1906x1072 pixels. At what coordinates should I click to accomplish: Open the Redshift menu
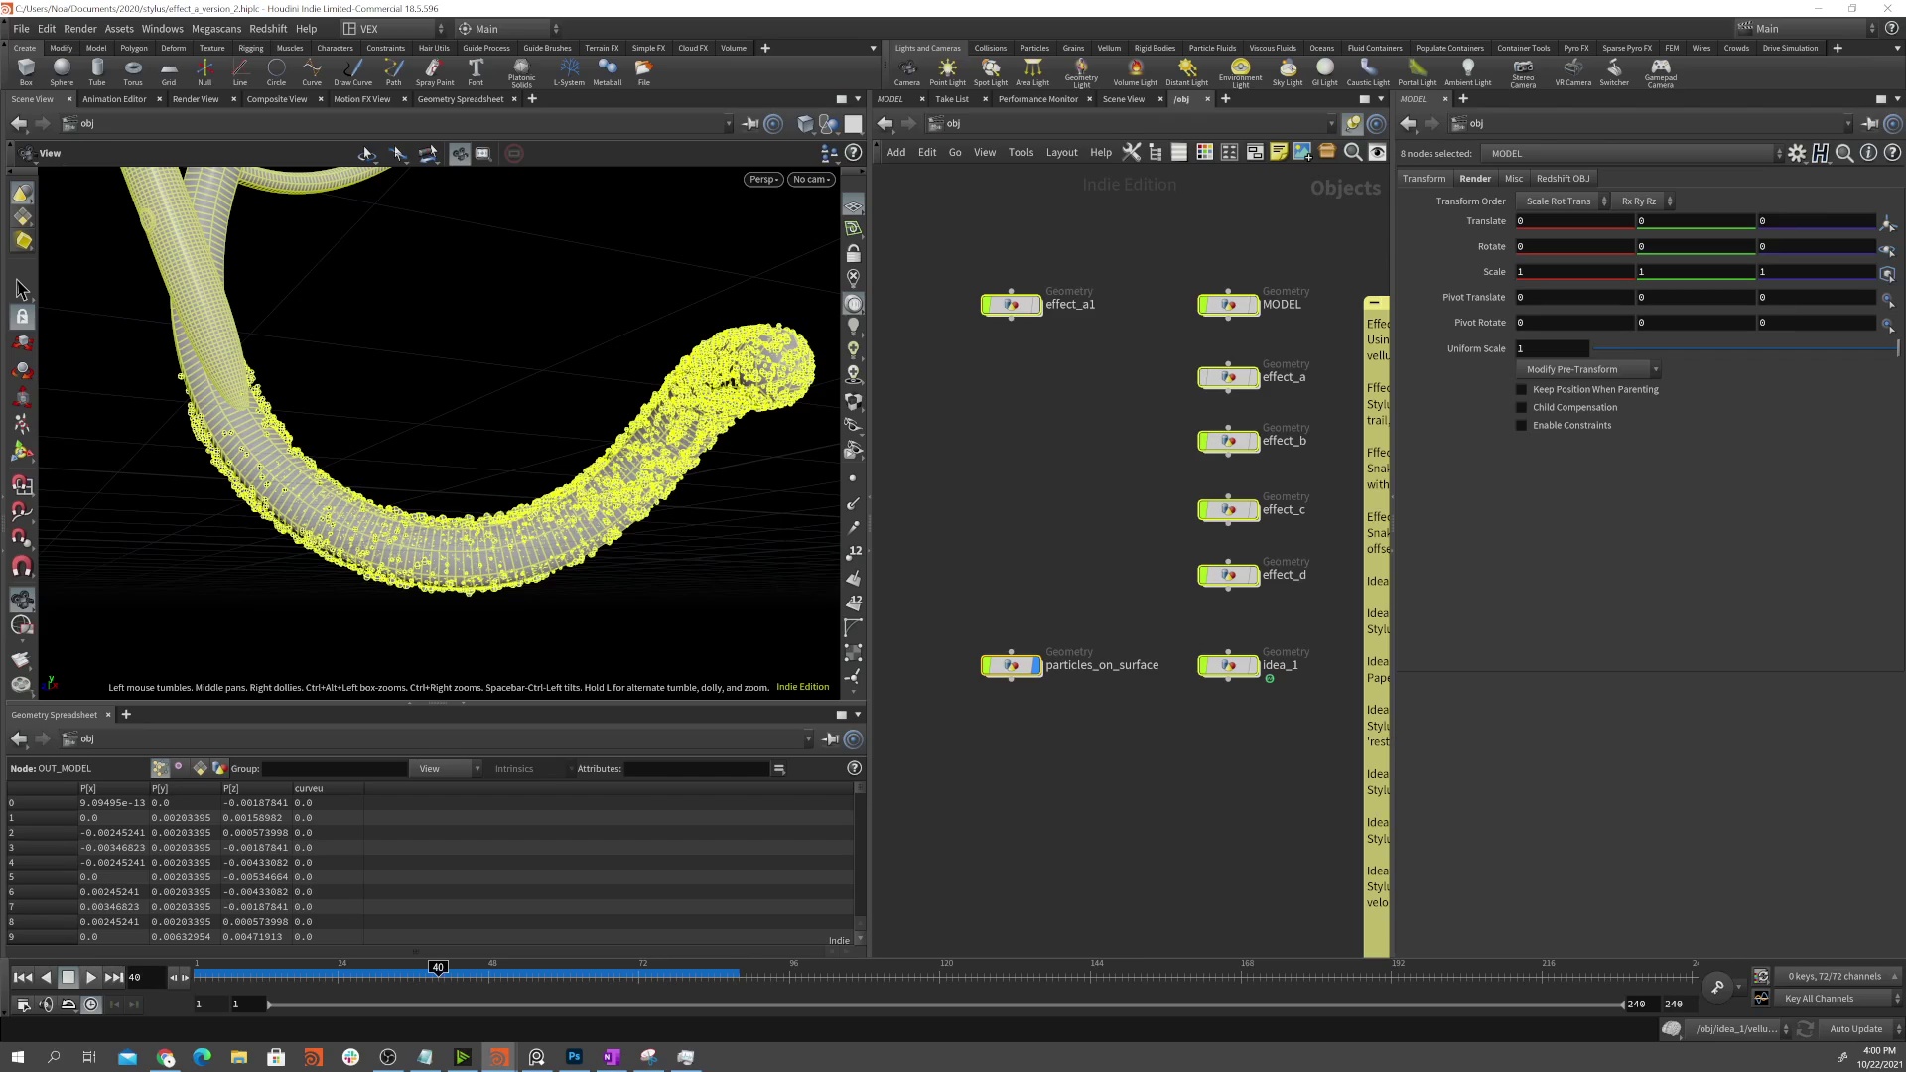pyautogui.click(x=268, y=29)
